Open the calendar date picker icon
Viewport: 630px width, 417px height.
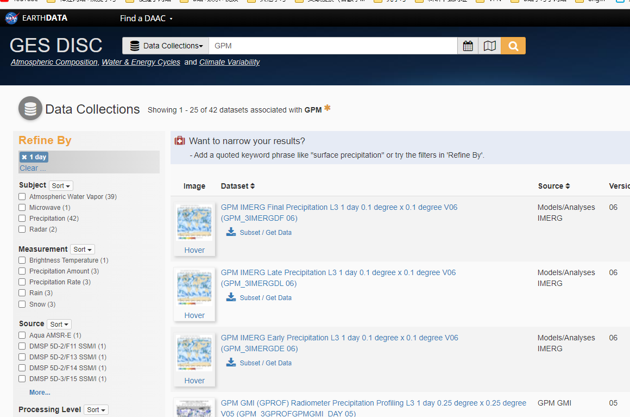coord(468,46)
